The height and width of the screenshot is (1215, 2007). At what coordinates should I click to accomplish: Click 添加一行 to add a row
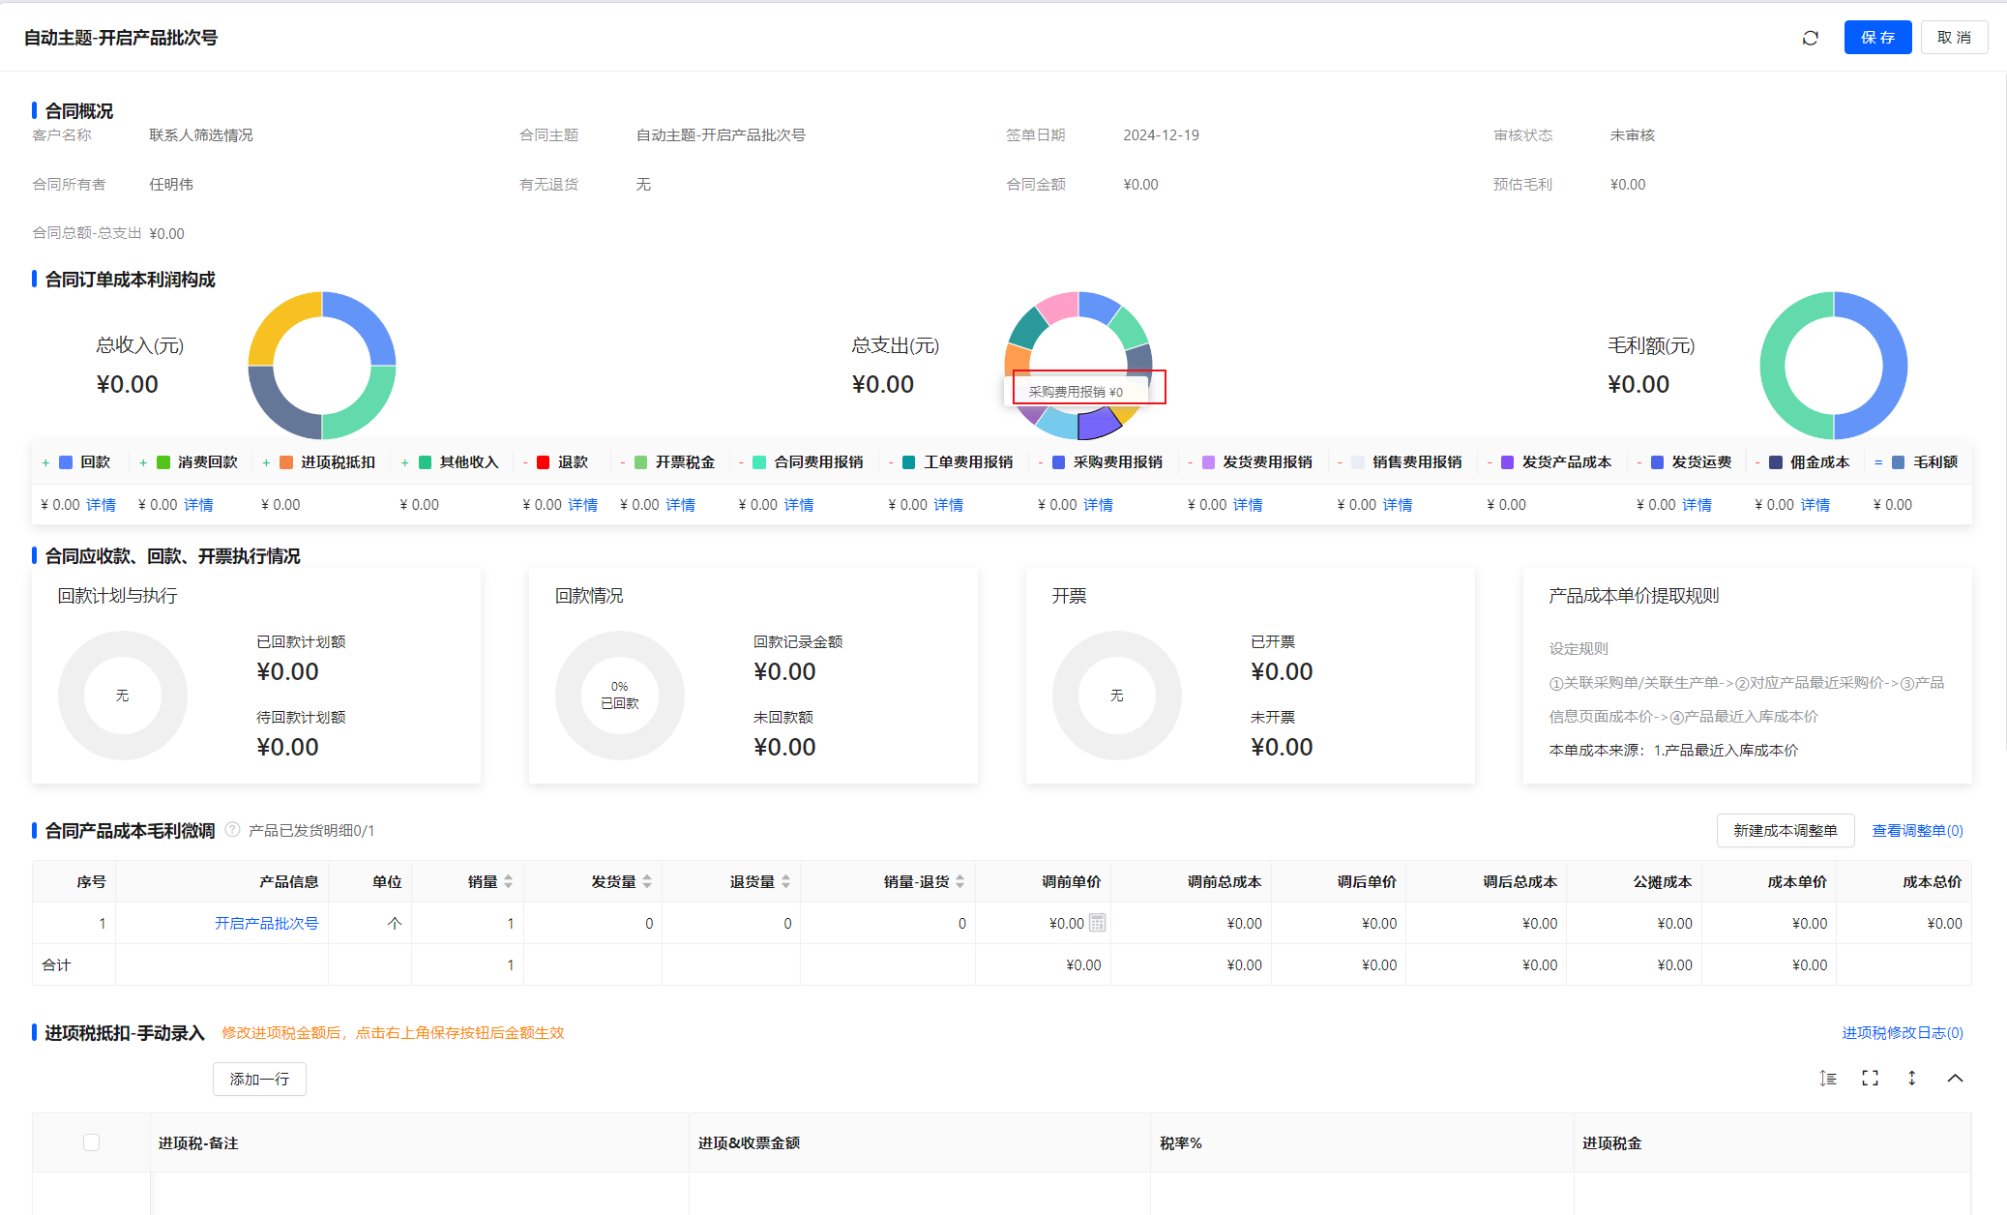coord(259,1079)
